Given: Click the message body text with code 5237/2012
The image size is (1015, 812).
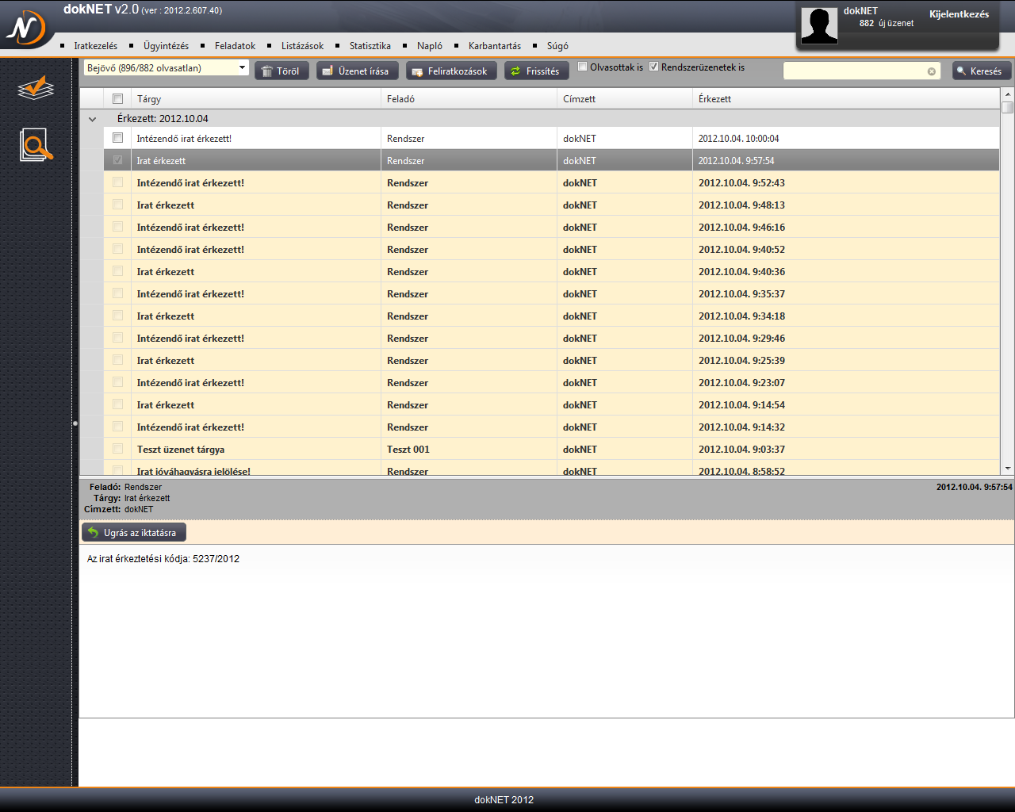Looking at the screenshot, I should [163, 559].
